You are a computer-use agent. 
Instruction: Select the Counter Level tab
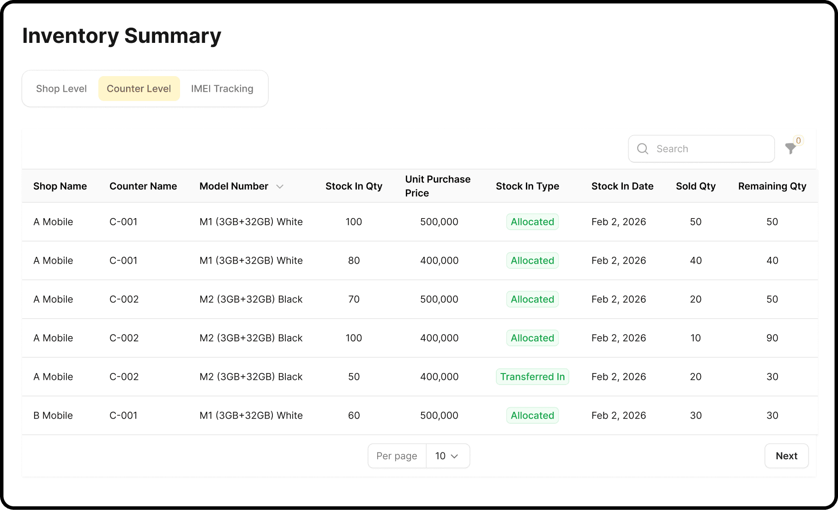pos(139,89)
